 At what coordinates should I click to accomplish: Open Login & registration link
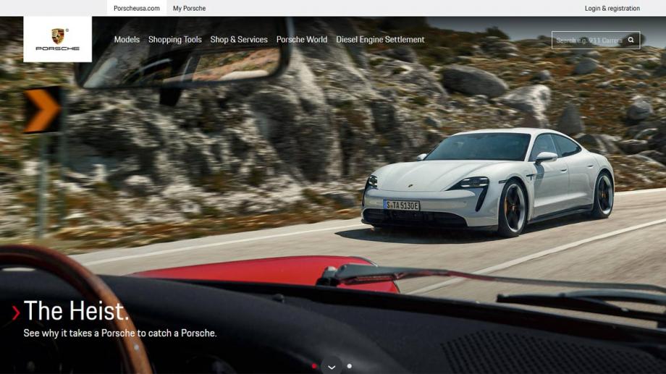(612, 8)
